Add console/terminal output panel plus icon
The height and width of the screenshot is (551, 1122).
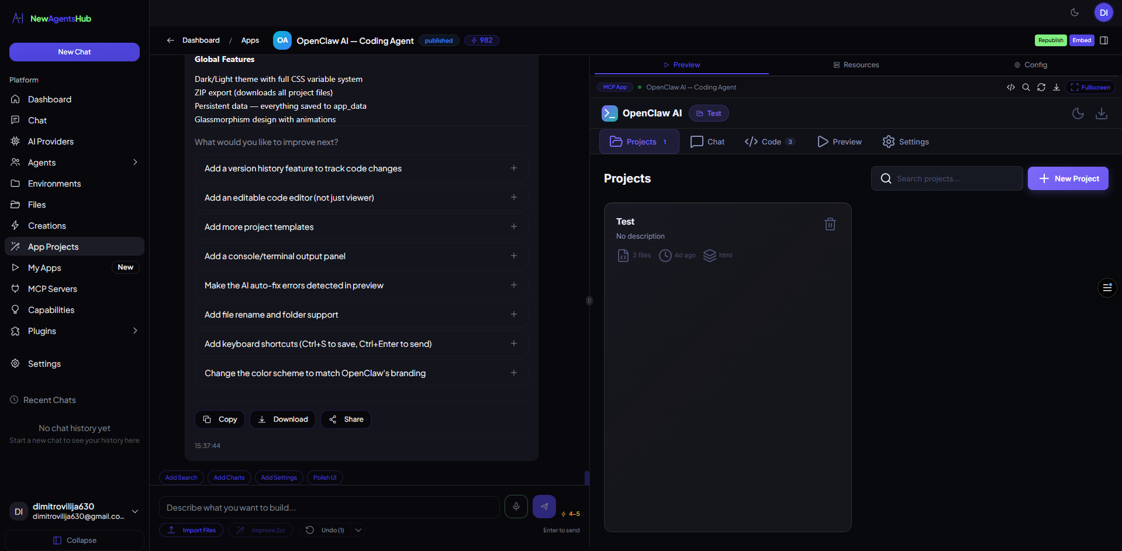tap(514, 256)
